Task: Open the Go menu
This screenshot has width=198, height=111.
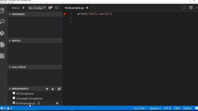Action: tap(9, 3)
